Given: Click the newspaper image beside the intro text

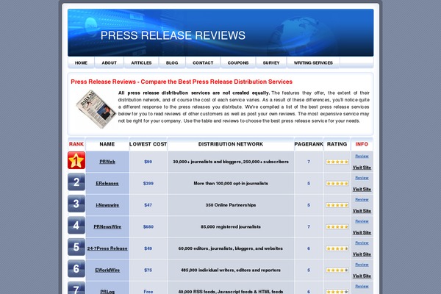Looking at the screenshot, I should coord(96,110).
